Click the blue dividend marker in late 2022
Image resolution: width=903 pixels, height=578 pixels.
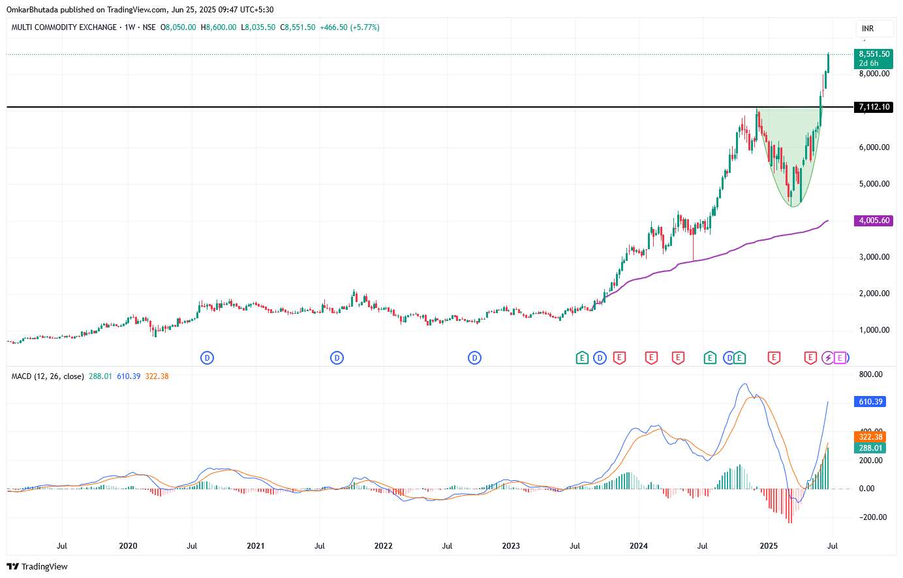tap(474, 357)
